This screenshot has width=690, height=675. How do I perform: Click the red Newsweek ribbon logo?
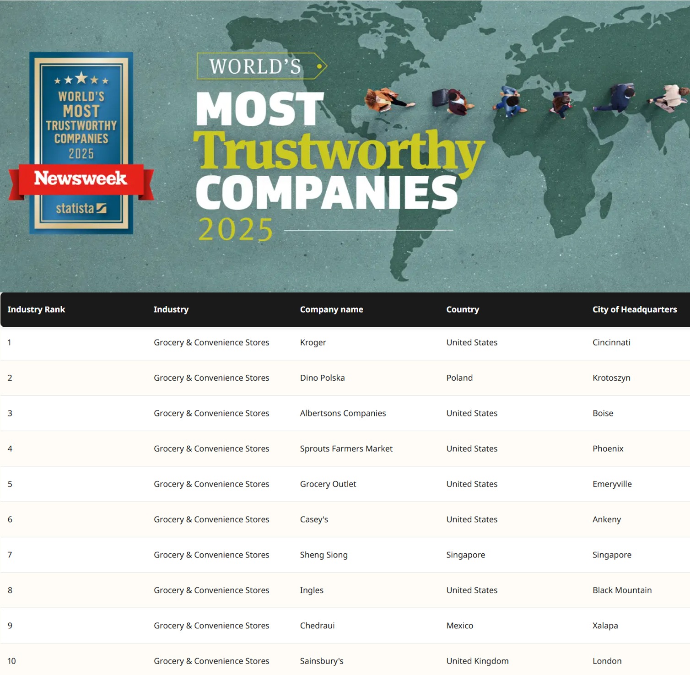[x=81, y=178]
